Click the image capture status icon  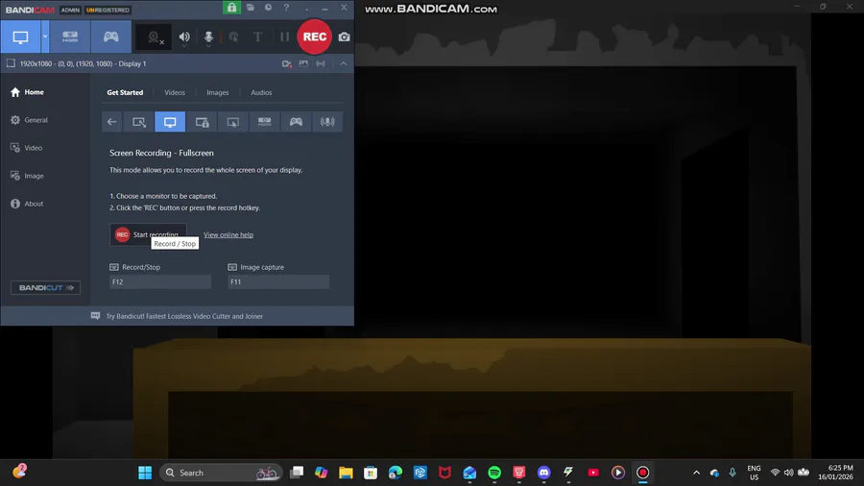coord(303,64)
